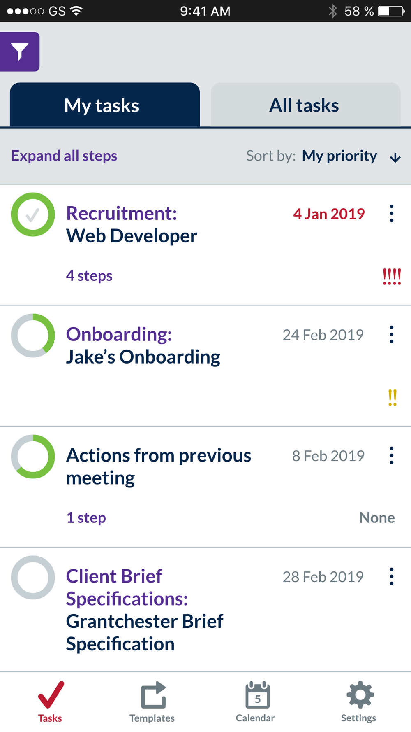Image resolution: width=411 pixels, height=732 pixels.
Task: Open more options for Grantchester Brief Specification
Action: tap(391, 577)
